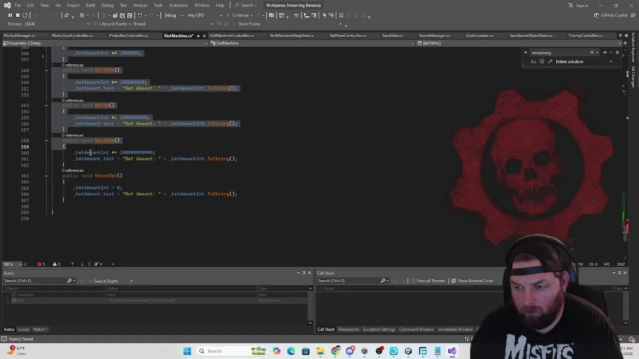Open the Windows Start menu
639x359 pixels.
tap(187, 351)
